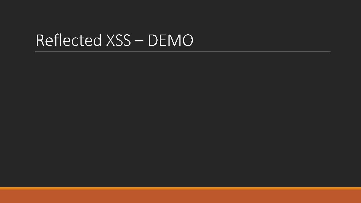
Task: Click the word "XSS" in the heading
Action: tap(118, 40)
